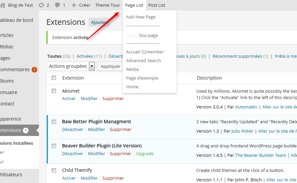The width and height of the screenshot is (297, 183).
Task: Choose Page d'exemple from Page List
Action: [x=142, y=78]
